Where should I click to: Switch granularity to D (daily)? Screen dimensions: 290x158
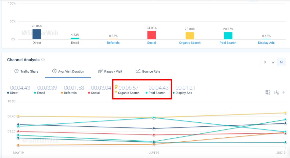265,62
